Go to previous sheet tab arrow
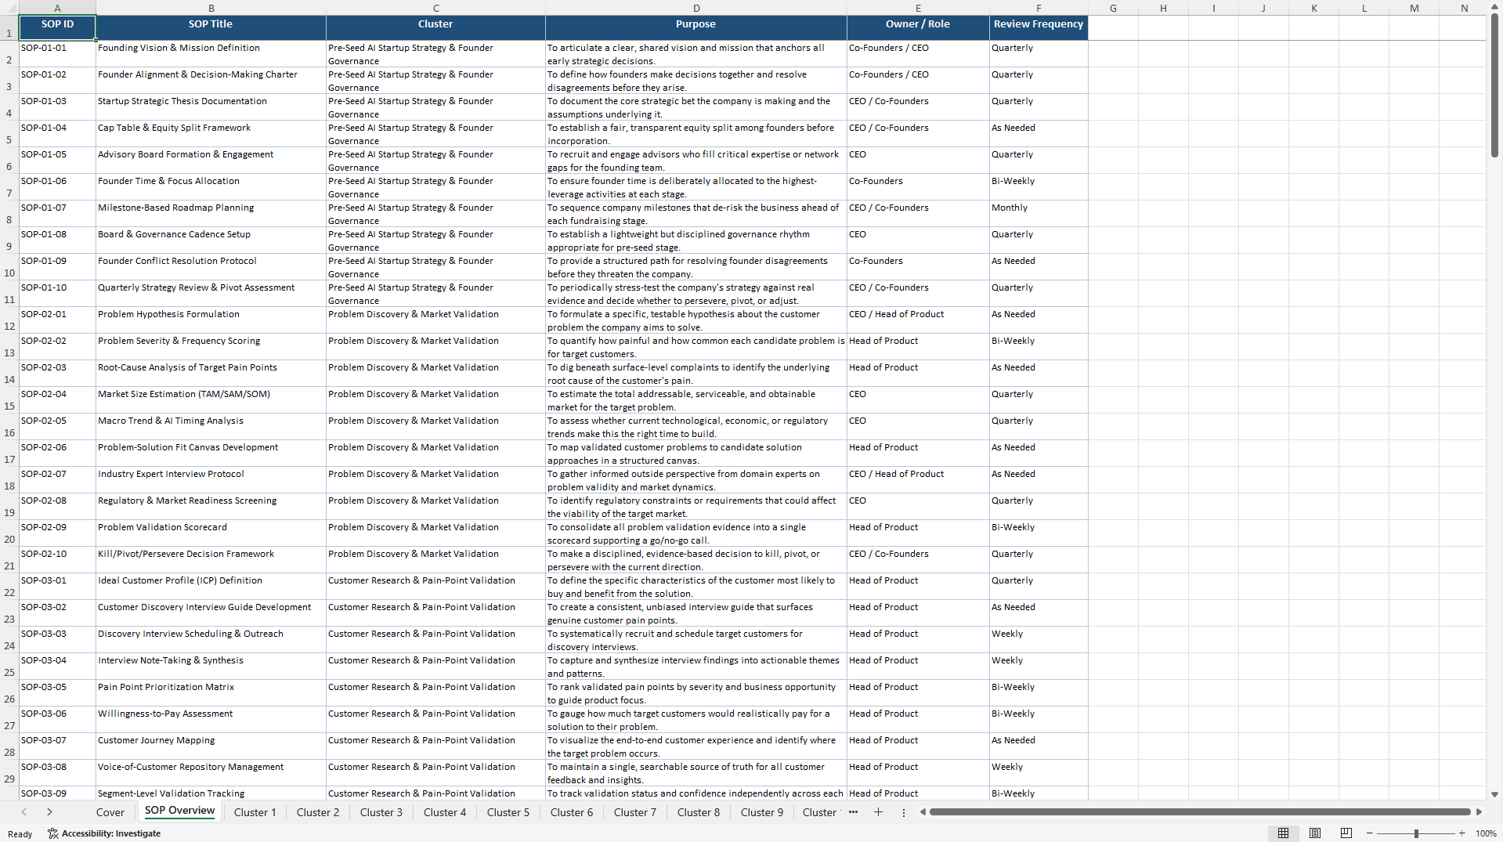Screen dimensions: 1503x842 pos(24,812)
